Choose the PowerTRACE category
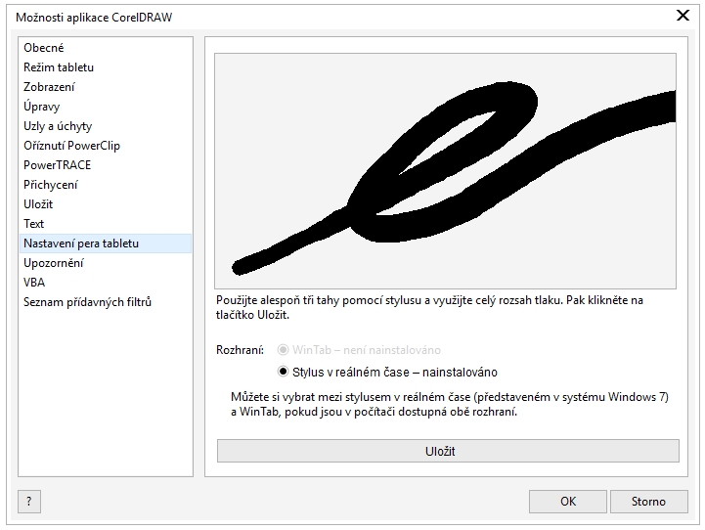This screenshot has width=705, height=530. (57, 165)
